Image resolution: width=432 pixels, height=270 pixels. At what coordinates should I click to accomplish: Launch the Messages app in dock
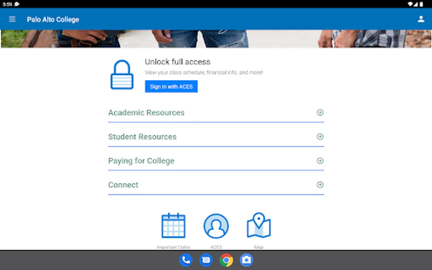206,260
